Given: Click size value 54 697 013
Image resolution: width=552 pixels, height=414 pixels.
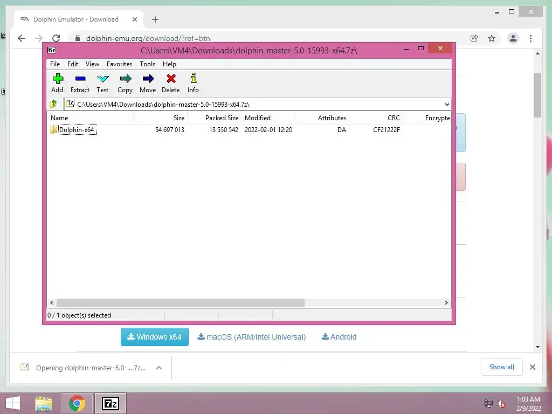Looking at the screenshot, I should [x=170, y=130].
